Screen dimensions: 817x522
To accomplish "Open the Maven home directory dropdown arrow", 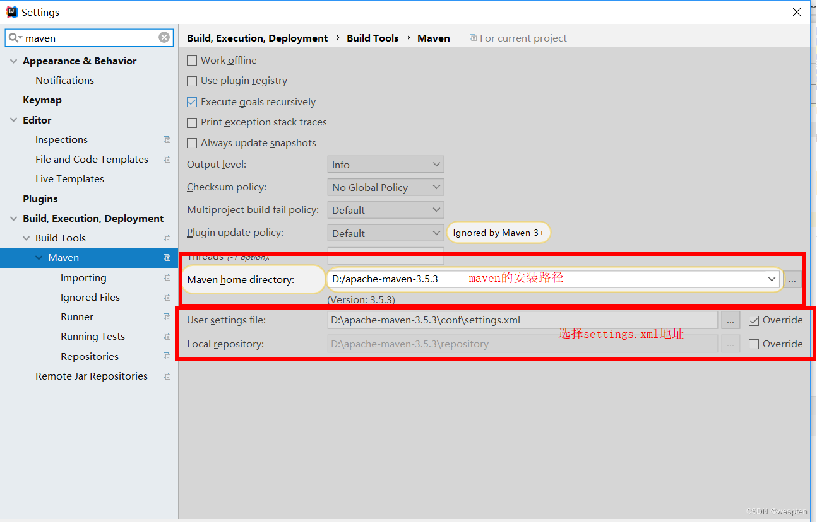I will coord(772,279).
